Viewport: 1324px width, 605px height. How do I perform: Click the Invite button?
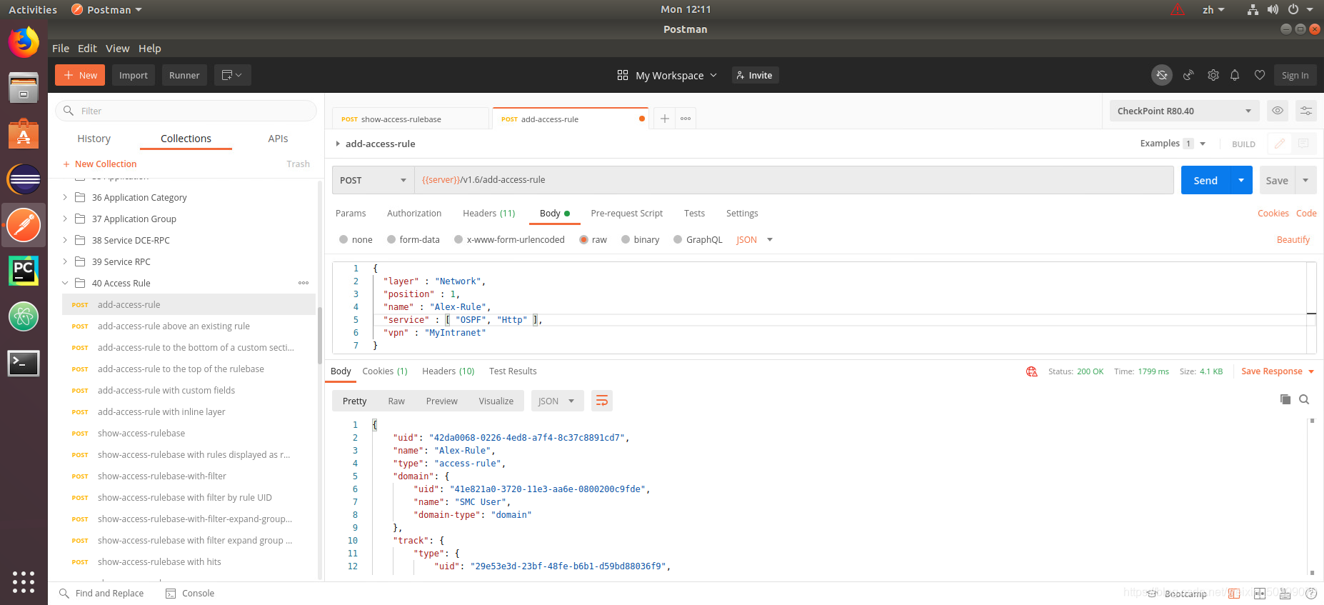tap(755, 75)
